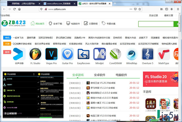Switch to the 西部导航 browser tab
Screen dimensions: 182x122
click(x=24, y=4)
